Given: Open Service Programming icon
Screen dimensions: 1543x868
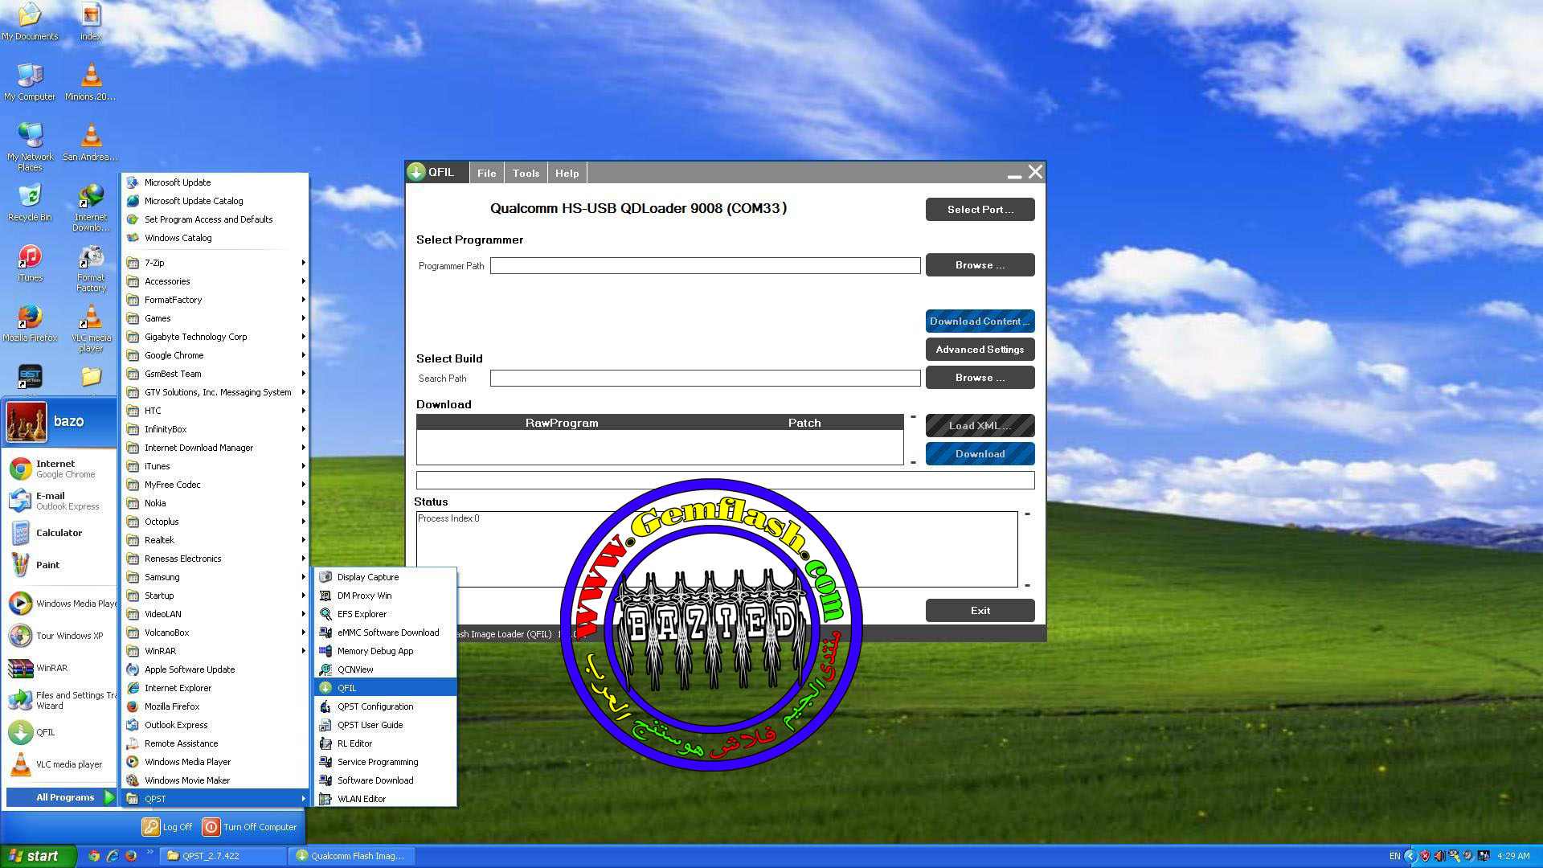Looking at the screenshot, I should click(x=325, y=762).
